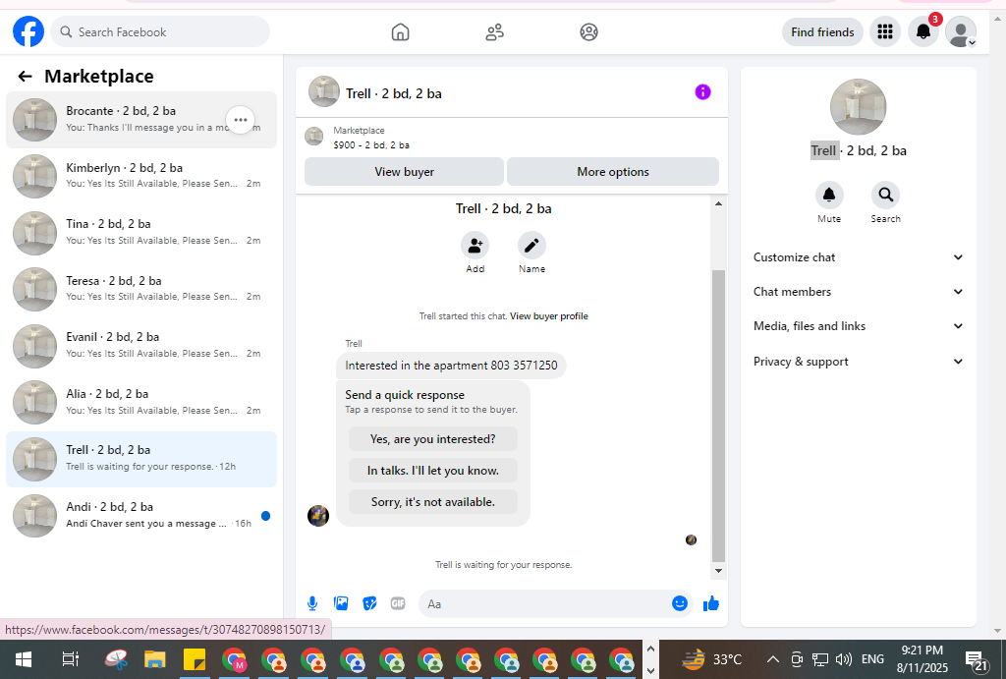
Task: Mute this conversation with the bell icon
Action: pos(829,196)
